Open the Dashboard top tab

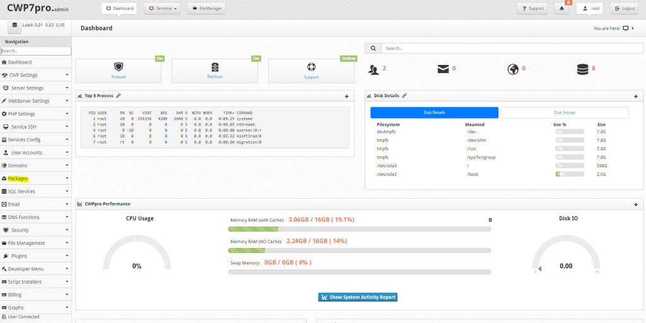point(119,8)
